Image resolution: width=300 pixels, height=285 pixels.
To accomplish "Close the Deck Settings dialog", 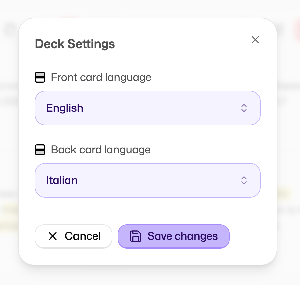I will [x=255, y=40].
